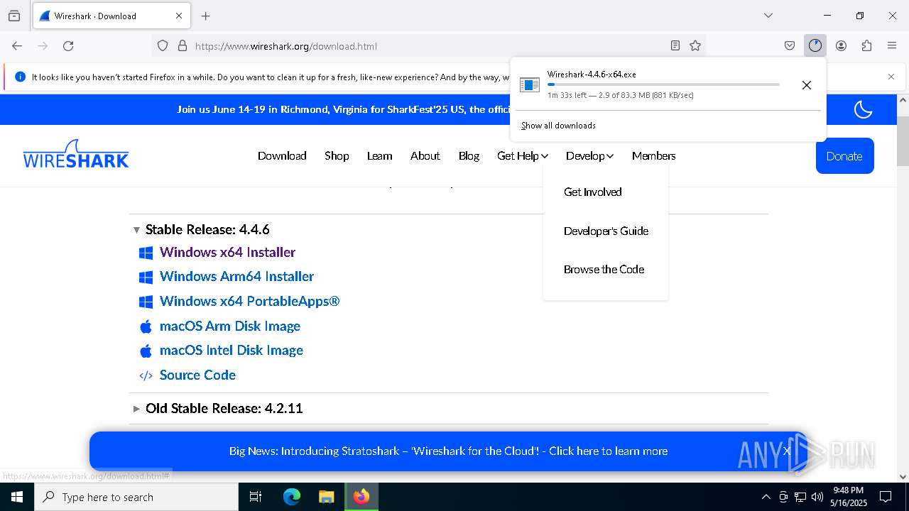Screen dimensions: 909x511
Task: Open the Downloads panel toolbar icon
Action: [815, 45]
